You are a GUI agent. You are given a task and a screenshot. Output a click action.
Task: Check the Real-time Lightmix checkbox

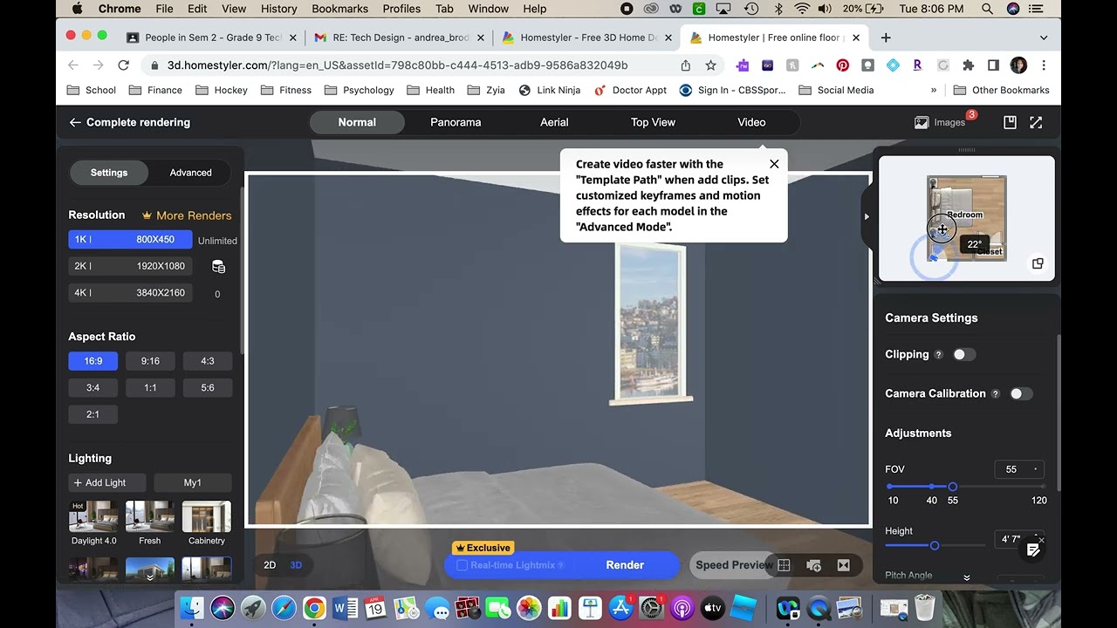click(463, 565)
